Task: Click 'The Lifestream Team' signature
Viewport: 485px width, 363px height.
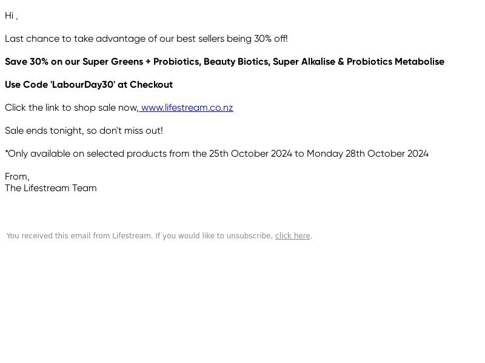Action: [x=51, y=188]
